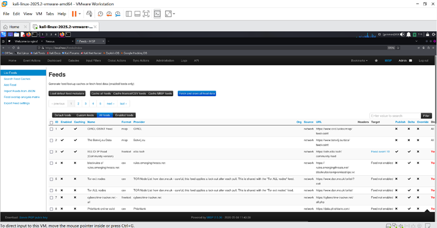Open the VMware File menu
This screenshot has width=437, height=228.
pyautogui.click(x=6, y=14)
